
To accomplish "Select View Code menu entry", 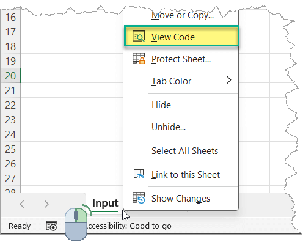I will point(181,36).
